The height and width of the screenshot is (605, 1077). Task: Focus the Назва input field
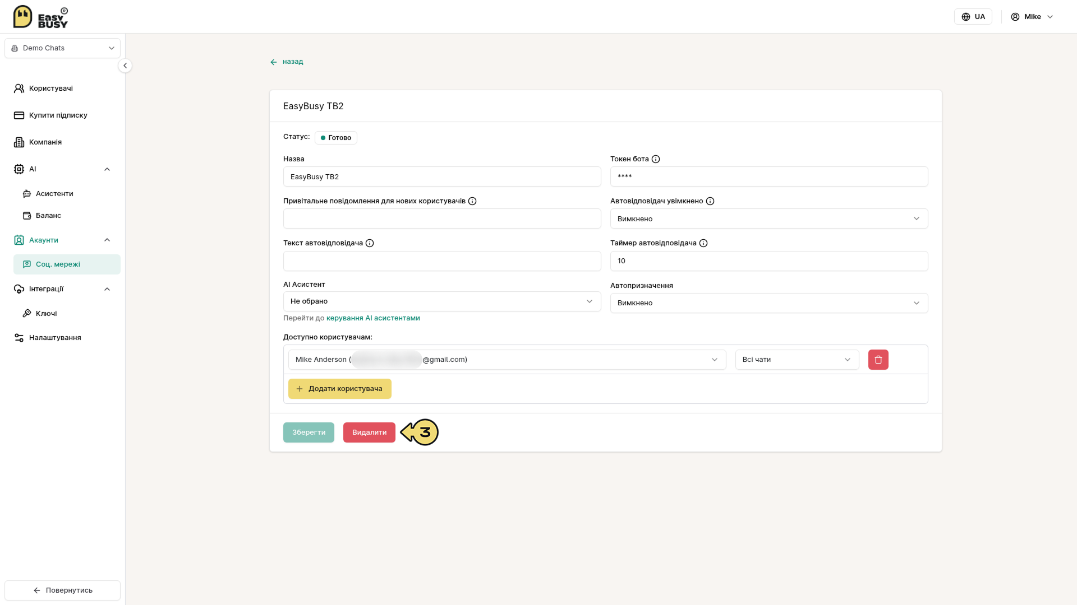point(442,176)
